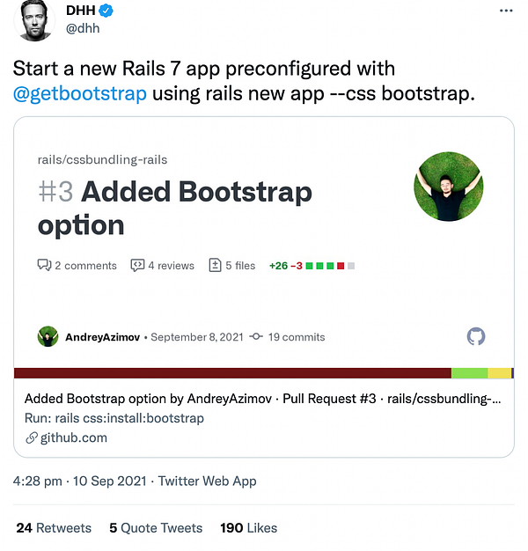Screen dimensions: 528x551
Task: Click the comments speech bubble icon
Action: [x=44, y=265]
